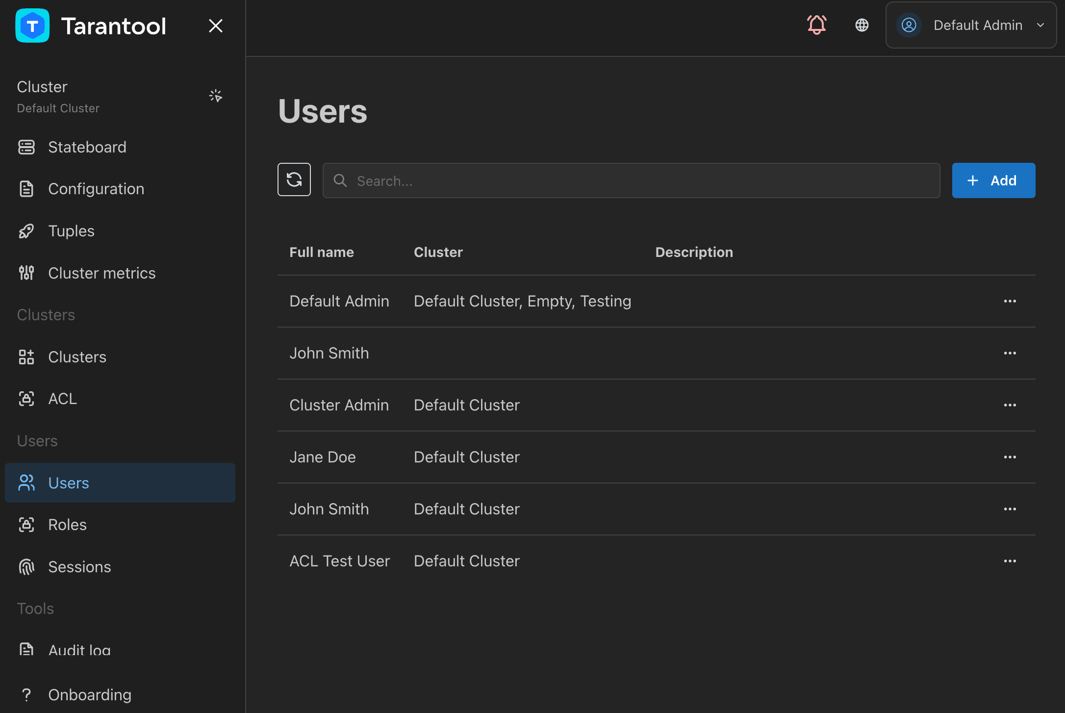
Task: Open the cluster selector cursor icon
Action: pos(216,96)
